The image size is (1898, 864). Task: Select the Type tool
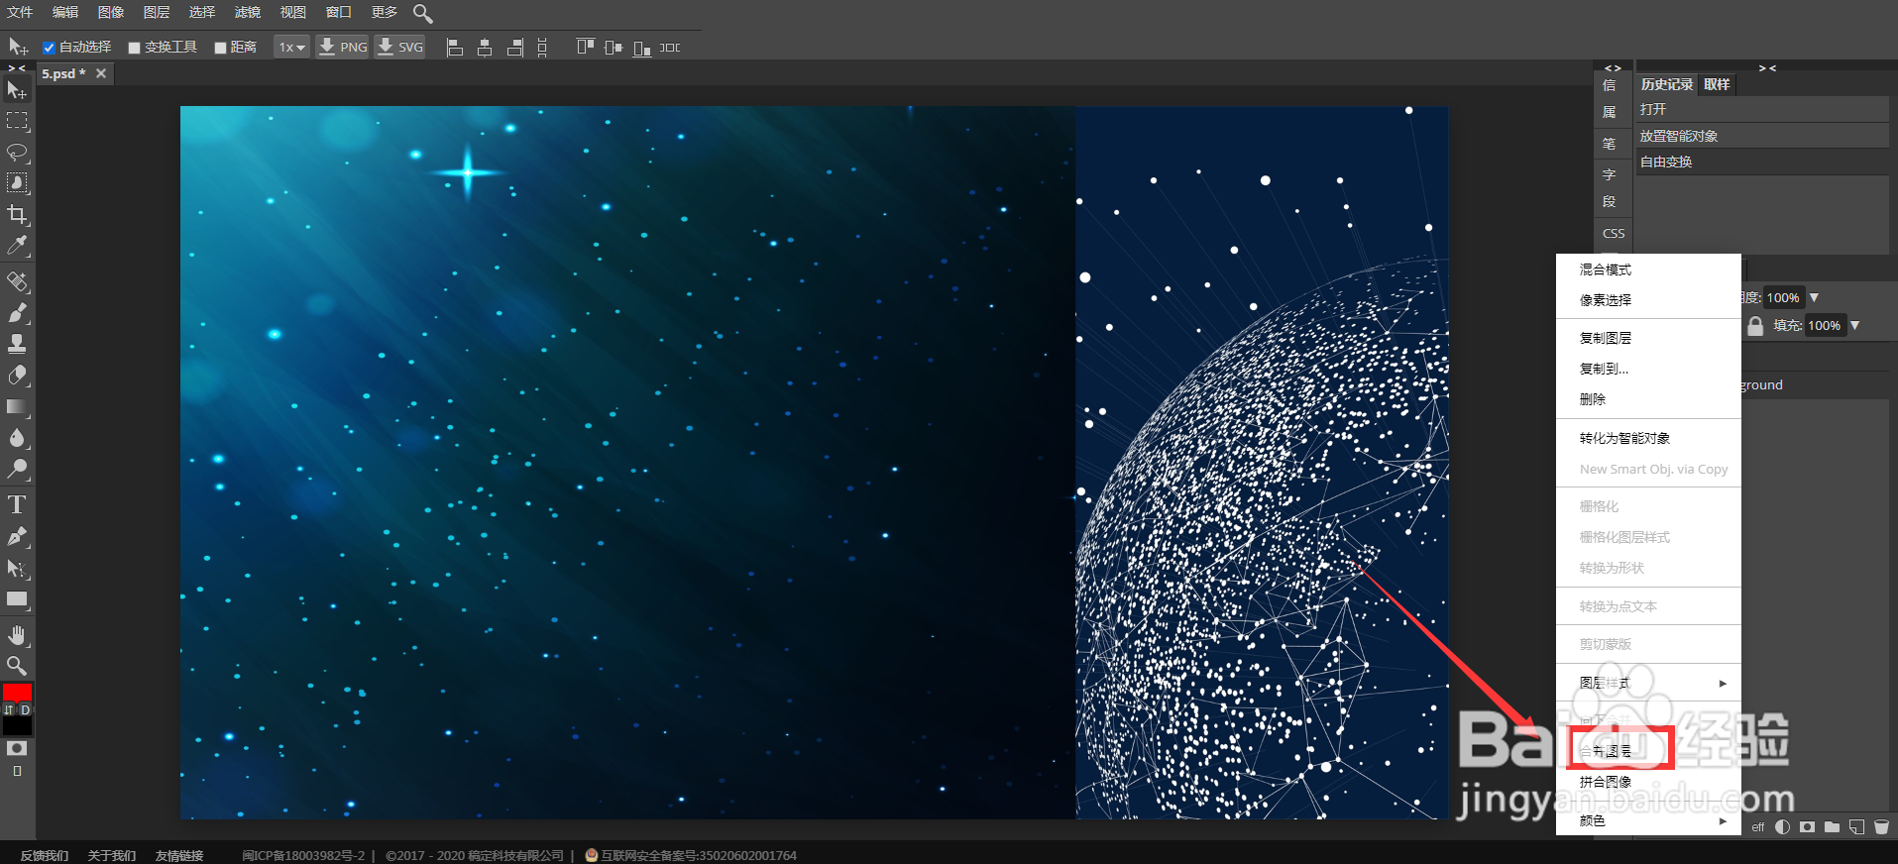coord(17,505)
